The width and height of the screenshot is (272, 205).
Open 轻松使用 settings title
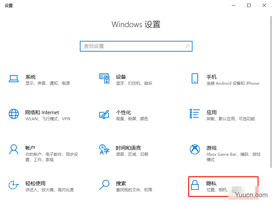pyautogui.click(x=36, y=183)
